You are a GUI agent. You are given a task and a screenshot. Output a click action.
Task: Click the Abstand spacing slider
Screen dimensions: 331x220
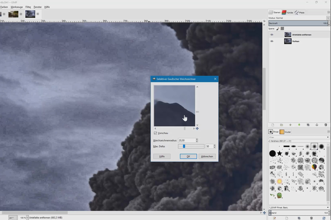(298, 213)
